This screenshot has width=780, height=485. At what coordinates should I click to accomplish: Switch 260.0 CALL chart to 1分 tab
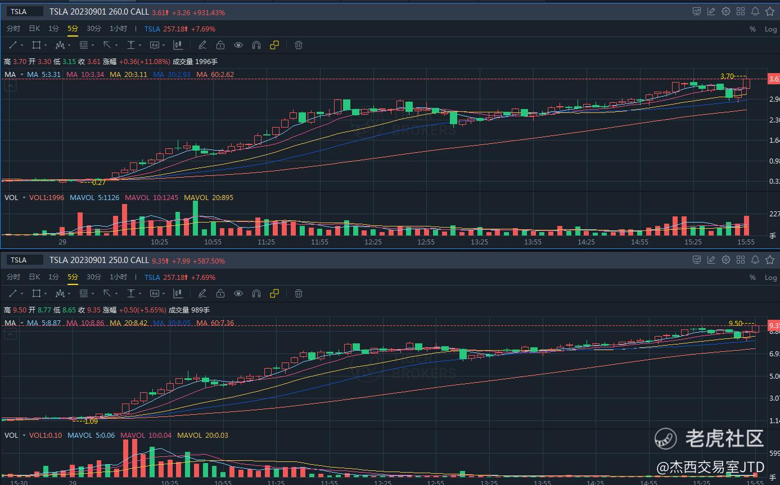pos(53,29)
